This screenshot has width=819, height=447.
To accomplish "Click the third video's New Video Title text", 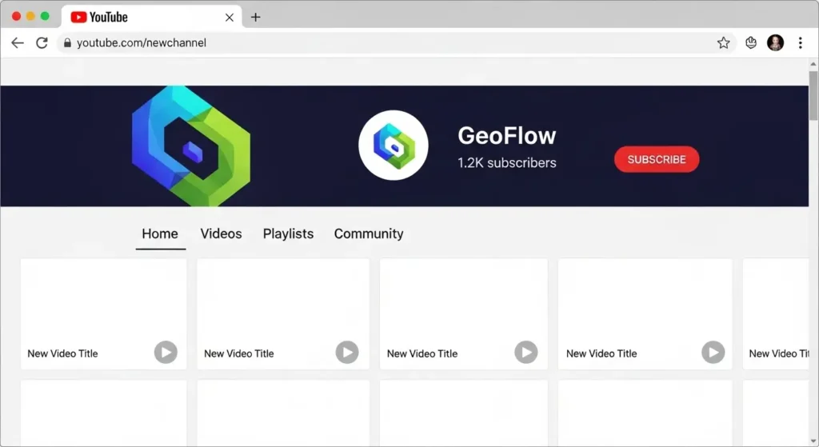I will (422, 353).
